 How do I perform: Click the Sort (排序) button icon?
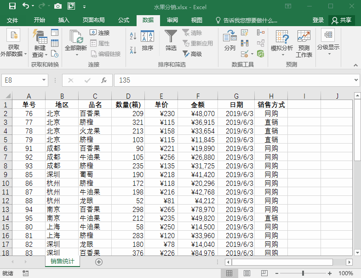(147, 37)
